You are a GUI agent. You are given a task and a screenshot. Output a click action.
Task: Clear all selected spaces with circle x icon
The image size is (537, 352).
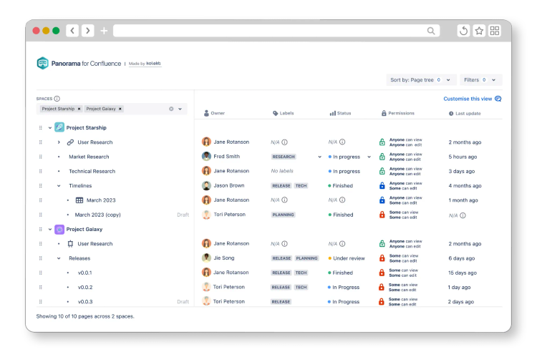(x=171, y=109)
